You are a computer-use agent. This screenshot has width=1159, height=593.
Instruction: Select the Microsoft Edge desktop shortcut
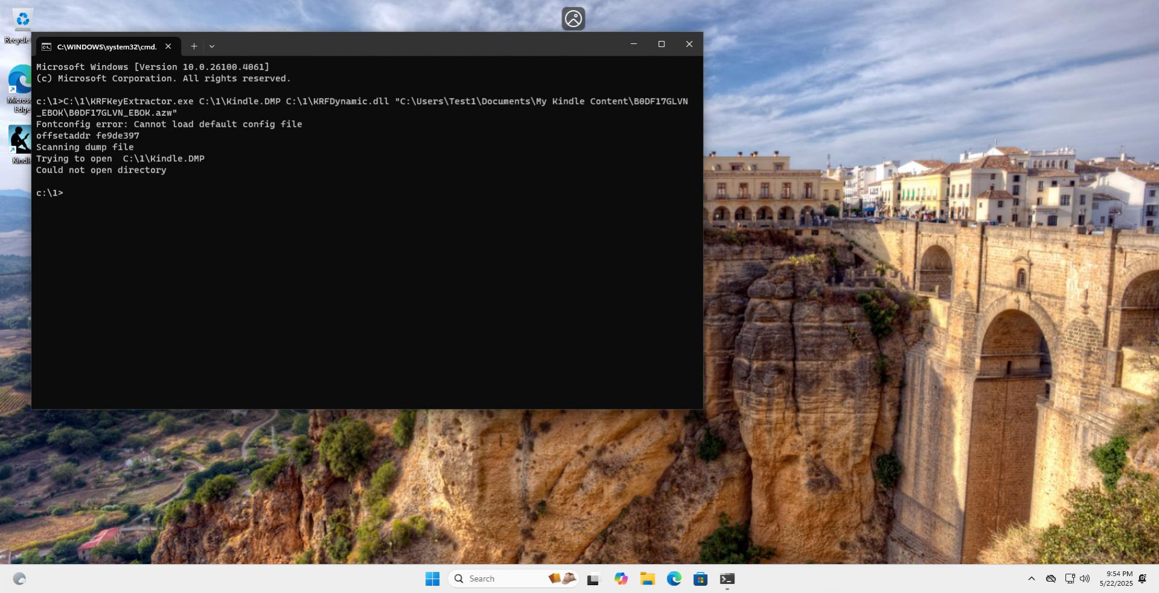[19, 89]
